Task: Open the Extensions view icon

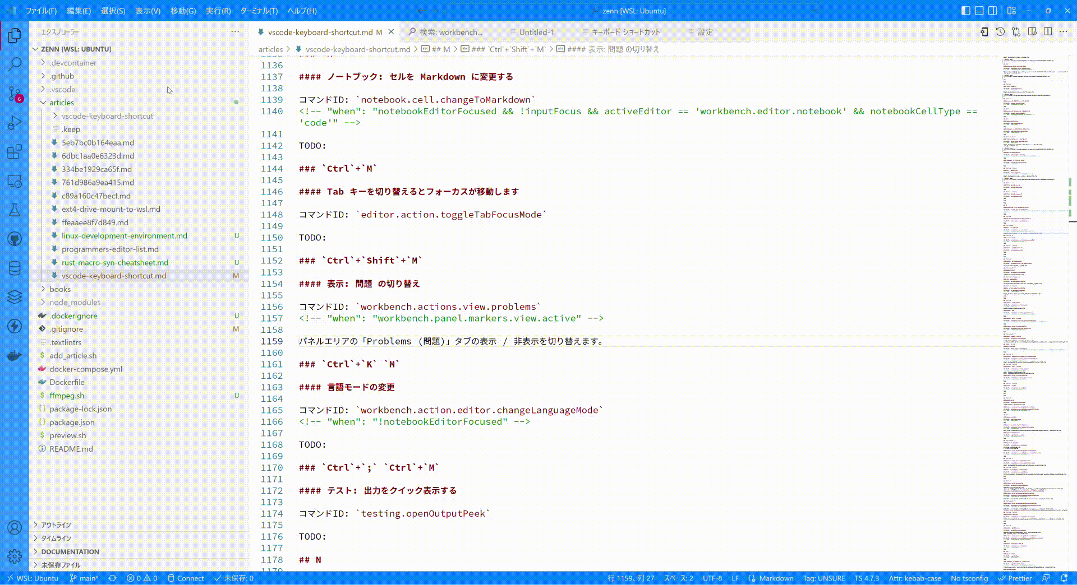Action: pyautogui.click(x=15, y=152)
